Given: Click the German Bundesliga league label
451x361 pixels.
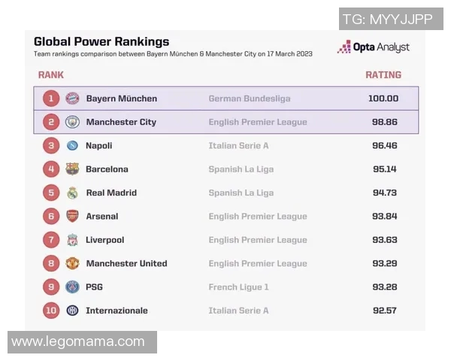Looking at the screenshot, I should tap(249, 99).
